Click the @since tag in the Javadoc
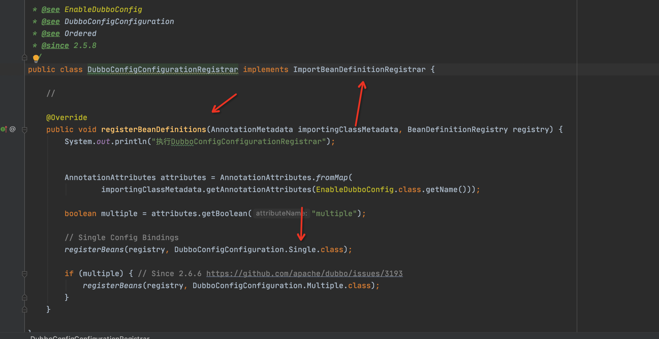Viewport: 659px width, 339px height. pos(55,45)
